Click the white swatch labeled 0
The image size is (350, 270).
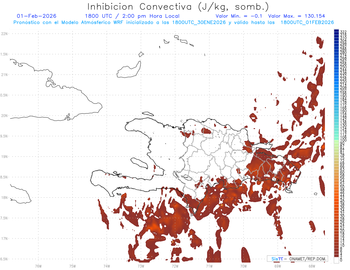click(x=336, y=260)
